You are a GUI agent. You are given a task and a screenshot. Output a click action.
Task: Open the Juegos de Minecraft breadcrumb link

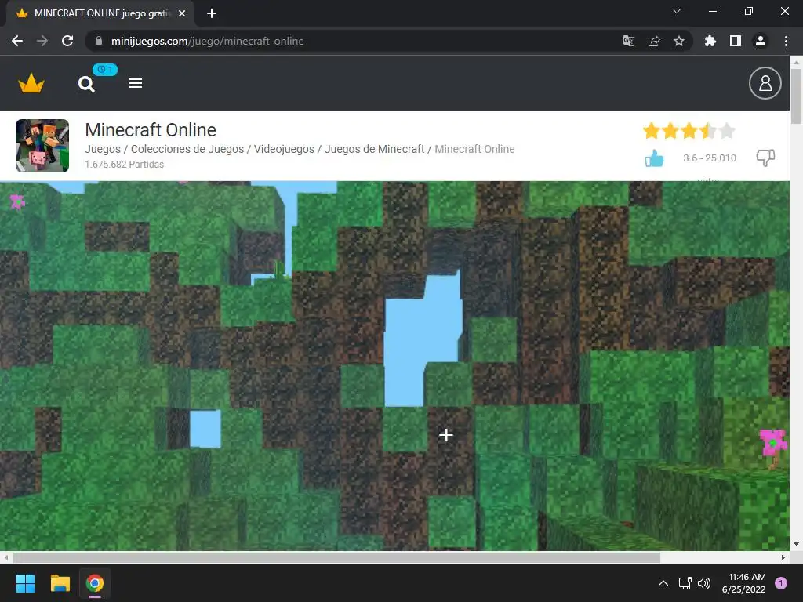[x=374, y=149]
